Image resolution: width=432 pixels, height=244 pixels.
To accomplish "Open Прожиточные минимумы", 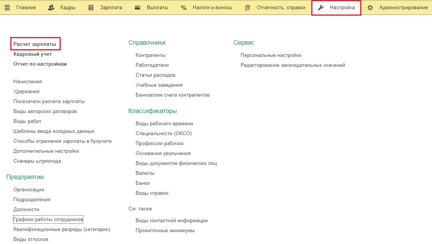I will tap(165, 230).
